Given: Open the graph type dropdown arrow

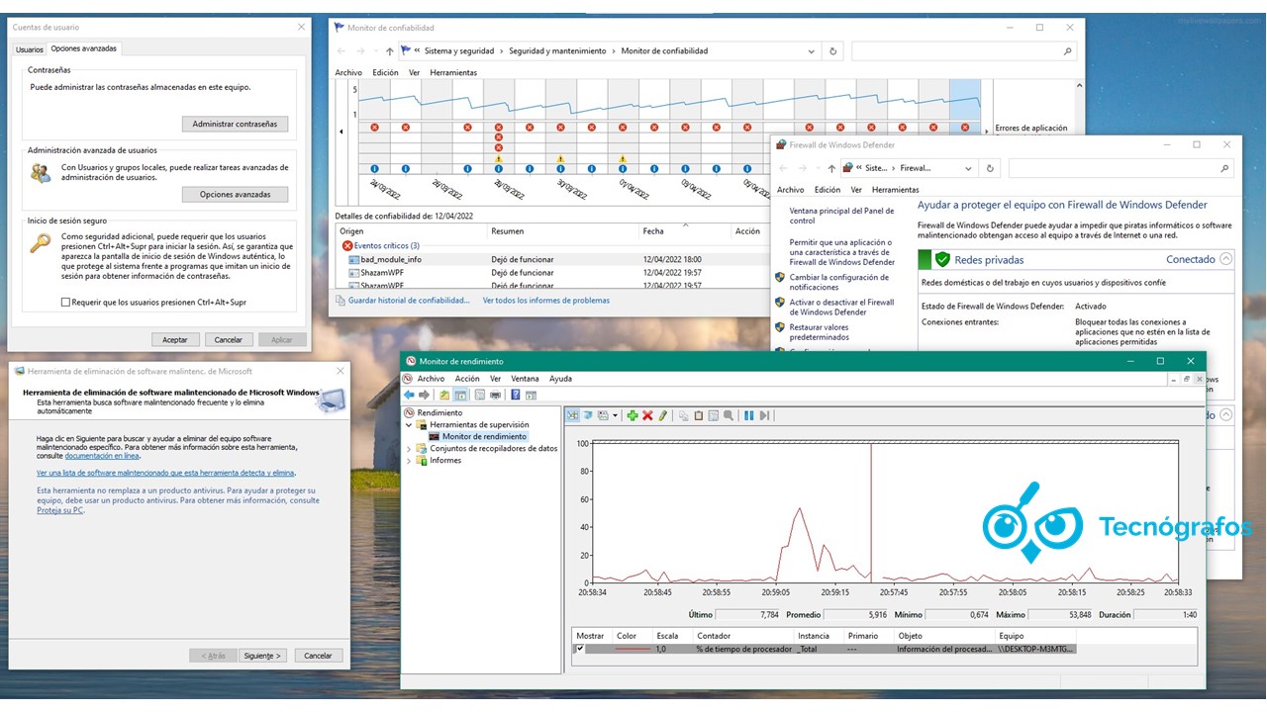Looking at the screenshot, I should (616, 415).
